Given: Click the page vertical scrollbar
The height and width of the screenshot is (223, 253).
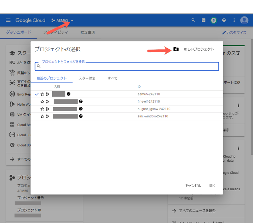Looking at the screenshot, I should pos(252,97).
